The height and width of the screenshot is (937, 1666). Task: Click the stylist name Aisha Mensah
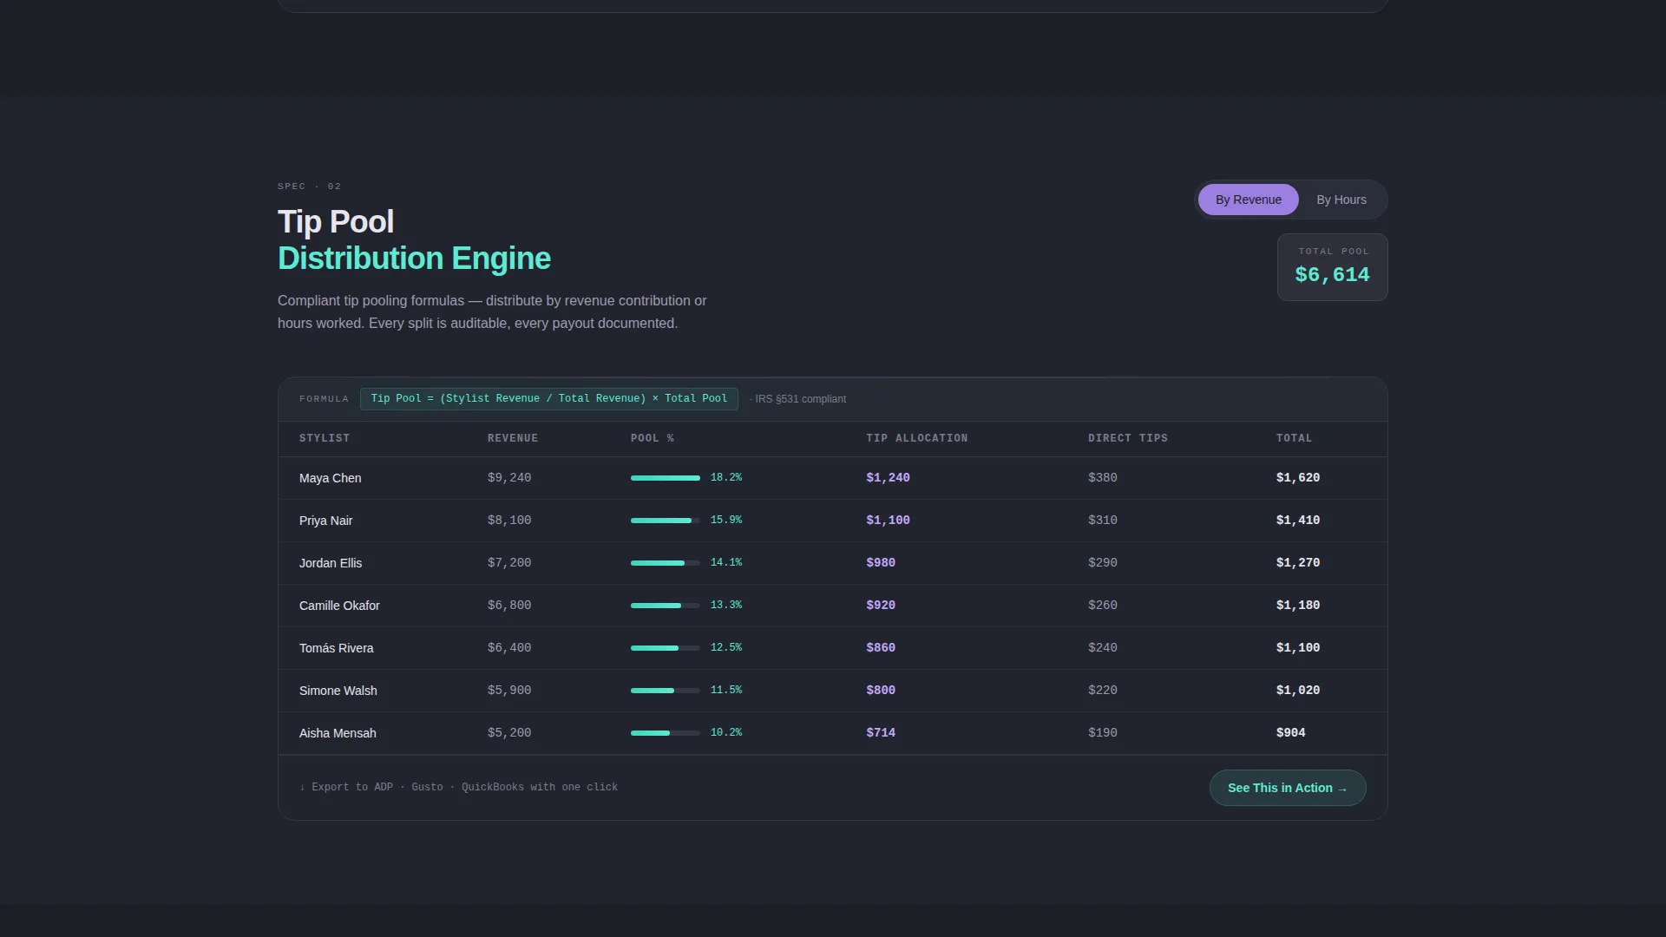338,733
